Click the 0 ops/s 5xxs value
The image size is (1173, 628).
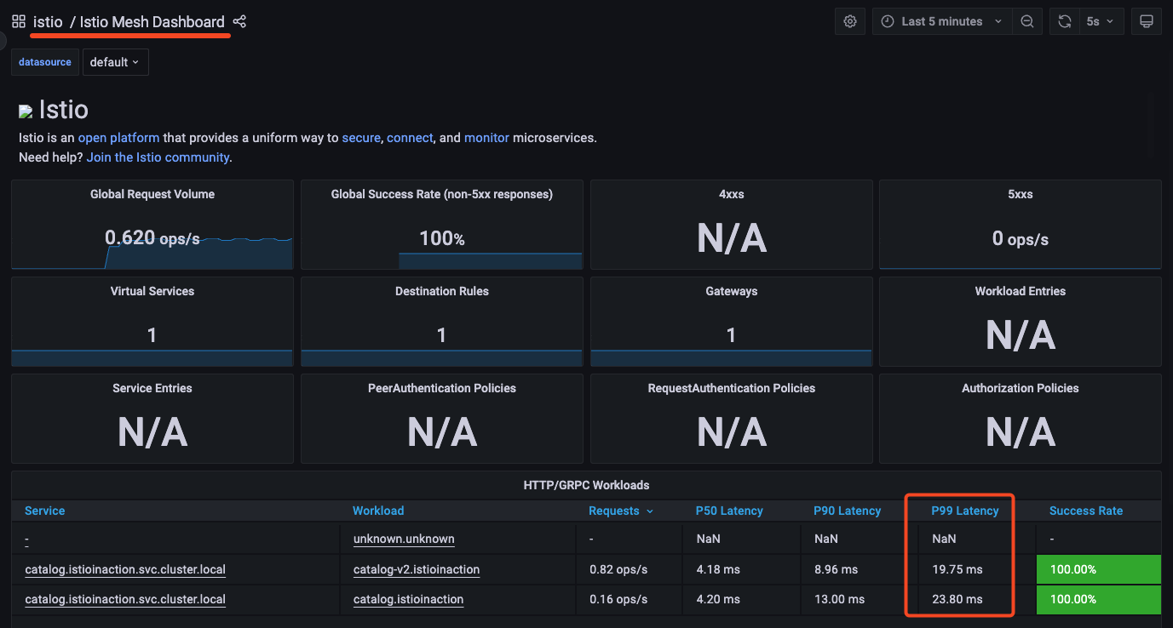(1021, 238)
